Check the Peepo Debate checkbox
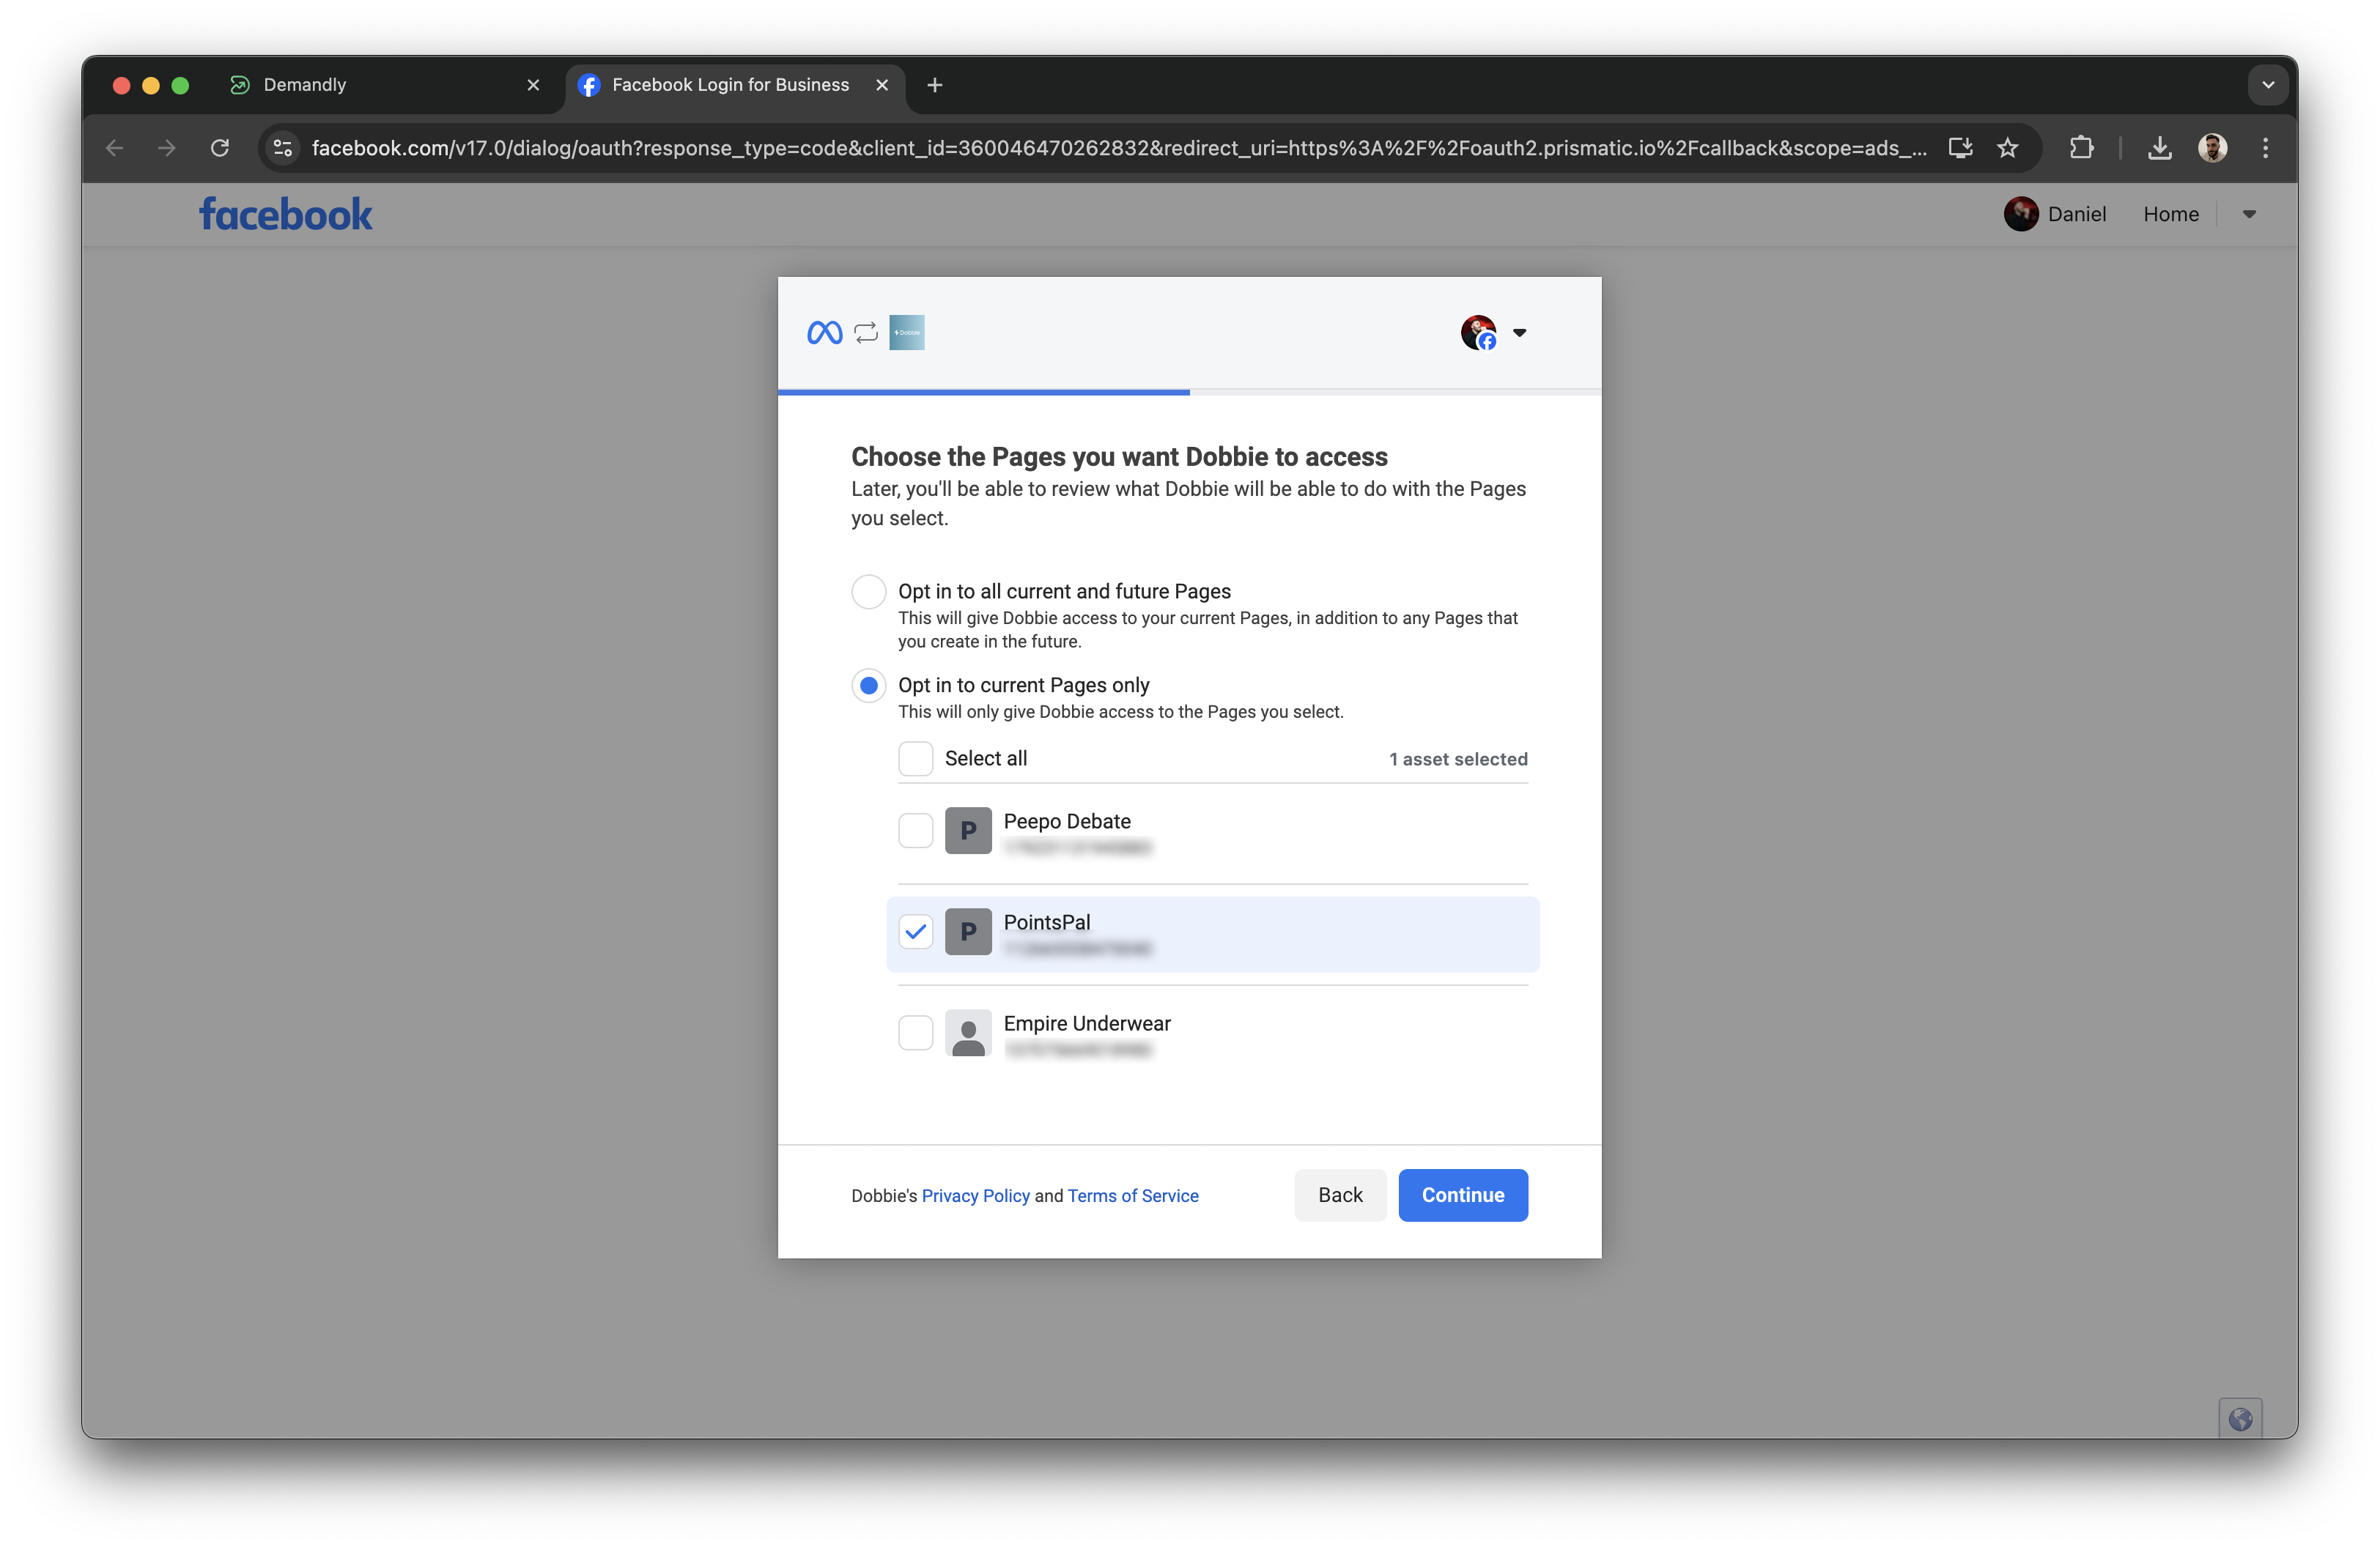This screenshot has width=2380, height=1547. (915, 829)
